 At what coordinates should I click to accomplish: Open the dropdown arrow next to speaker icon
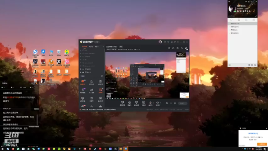point(160,103)
